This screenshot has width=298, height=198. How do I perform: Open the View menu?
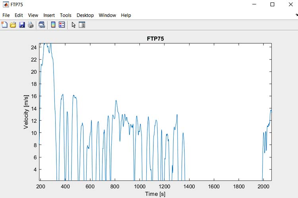coord(33,15)
